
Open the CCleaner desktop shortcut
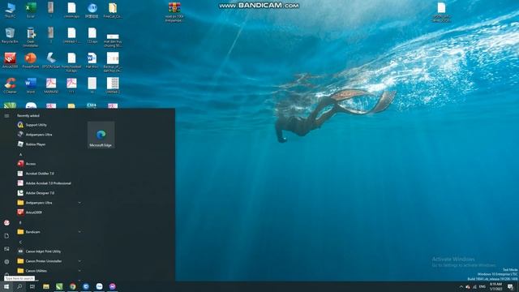click(x=10, y=85)
